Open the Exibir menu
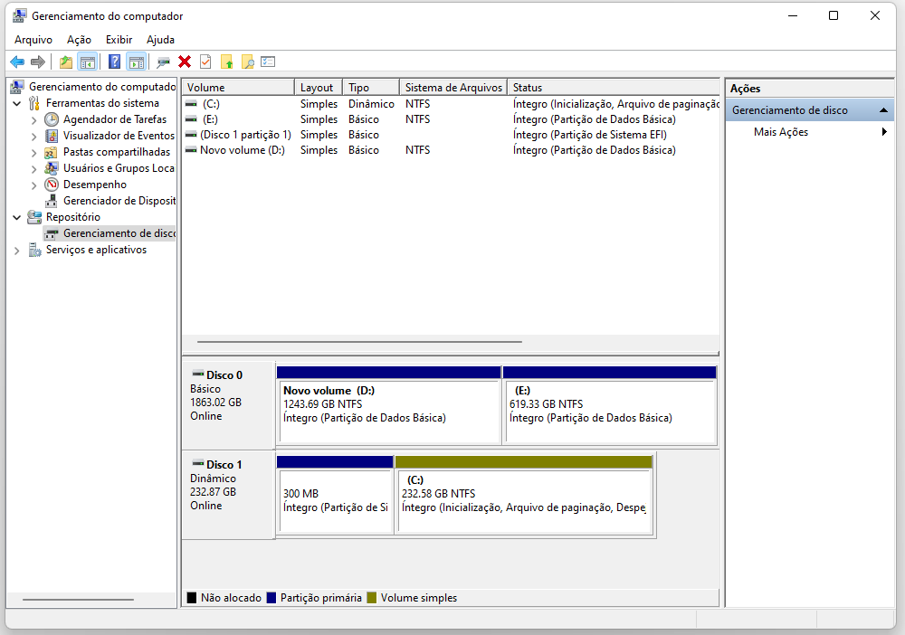 (x=119, y=40)
